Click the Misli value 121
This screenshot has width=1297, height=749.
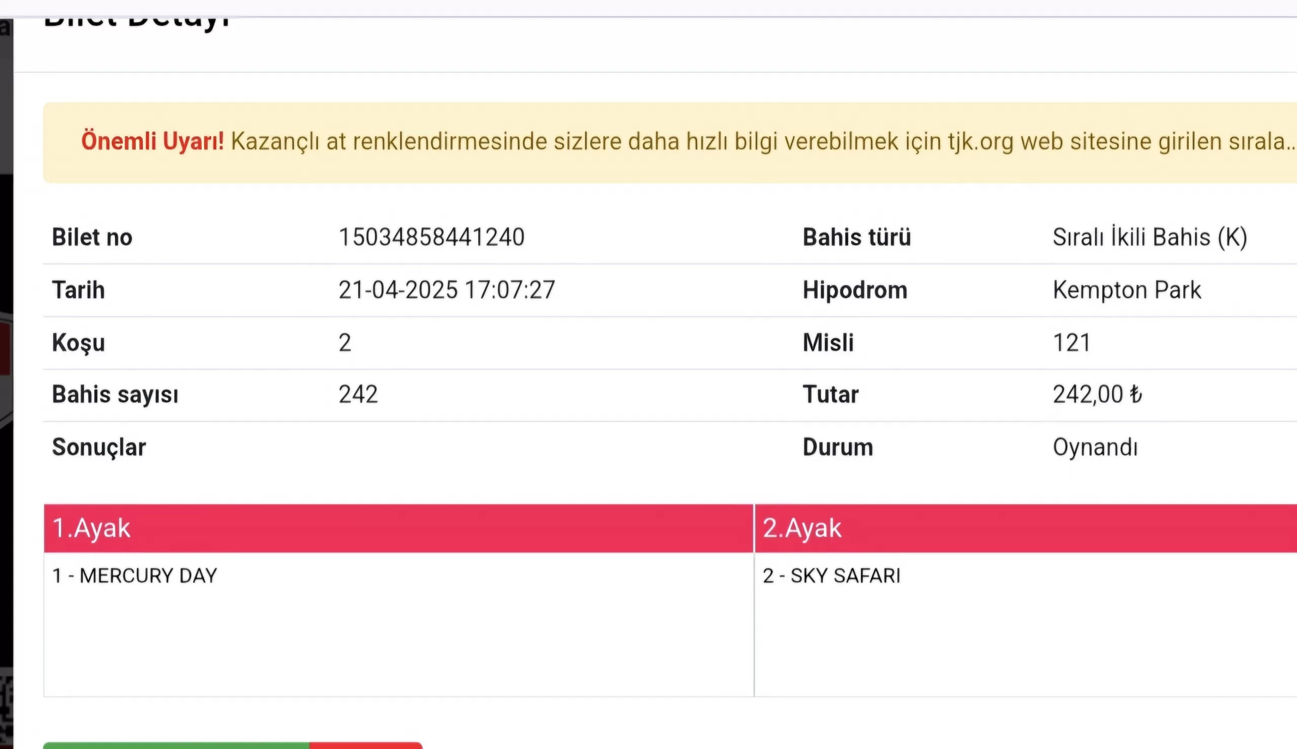pyautogui.click(x=1071, y=343)
